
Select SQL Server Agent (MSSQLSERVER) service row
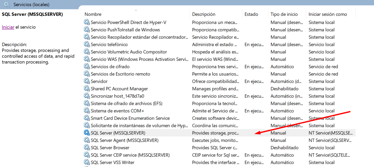coord(124,140)
